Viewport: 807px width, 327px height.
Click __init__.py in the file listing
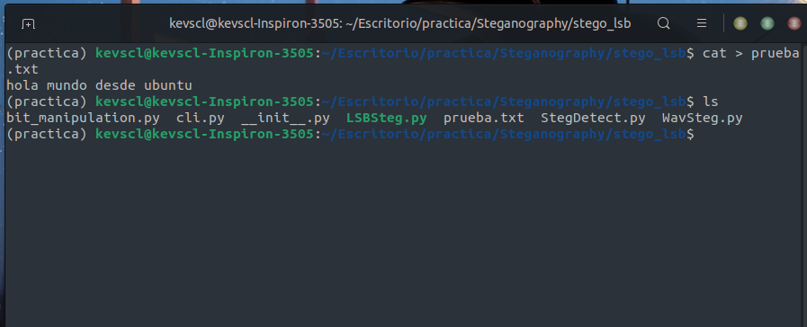pos(285,119)
